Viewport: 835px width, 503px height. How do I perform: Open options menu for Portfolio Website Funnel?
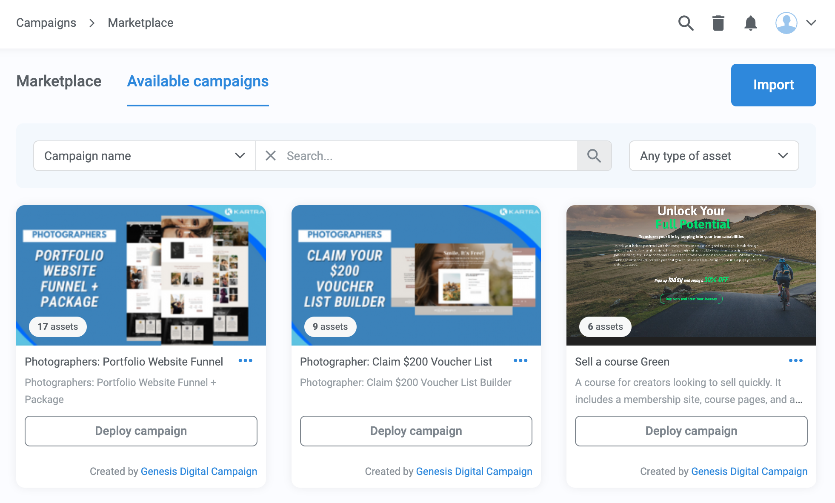pyautogui.click(x=246, y=361)
